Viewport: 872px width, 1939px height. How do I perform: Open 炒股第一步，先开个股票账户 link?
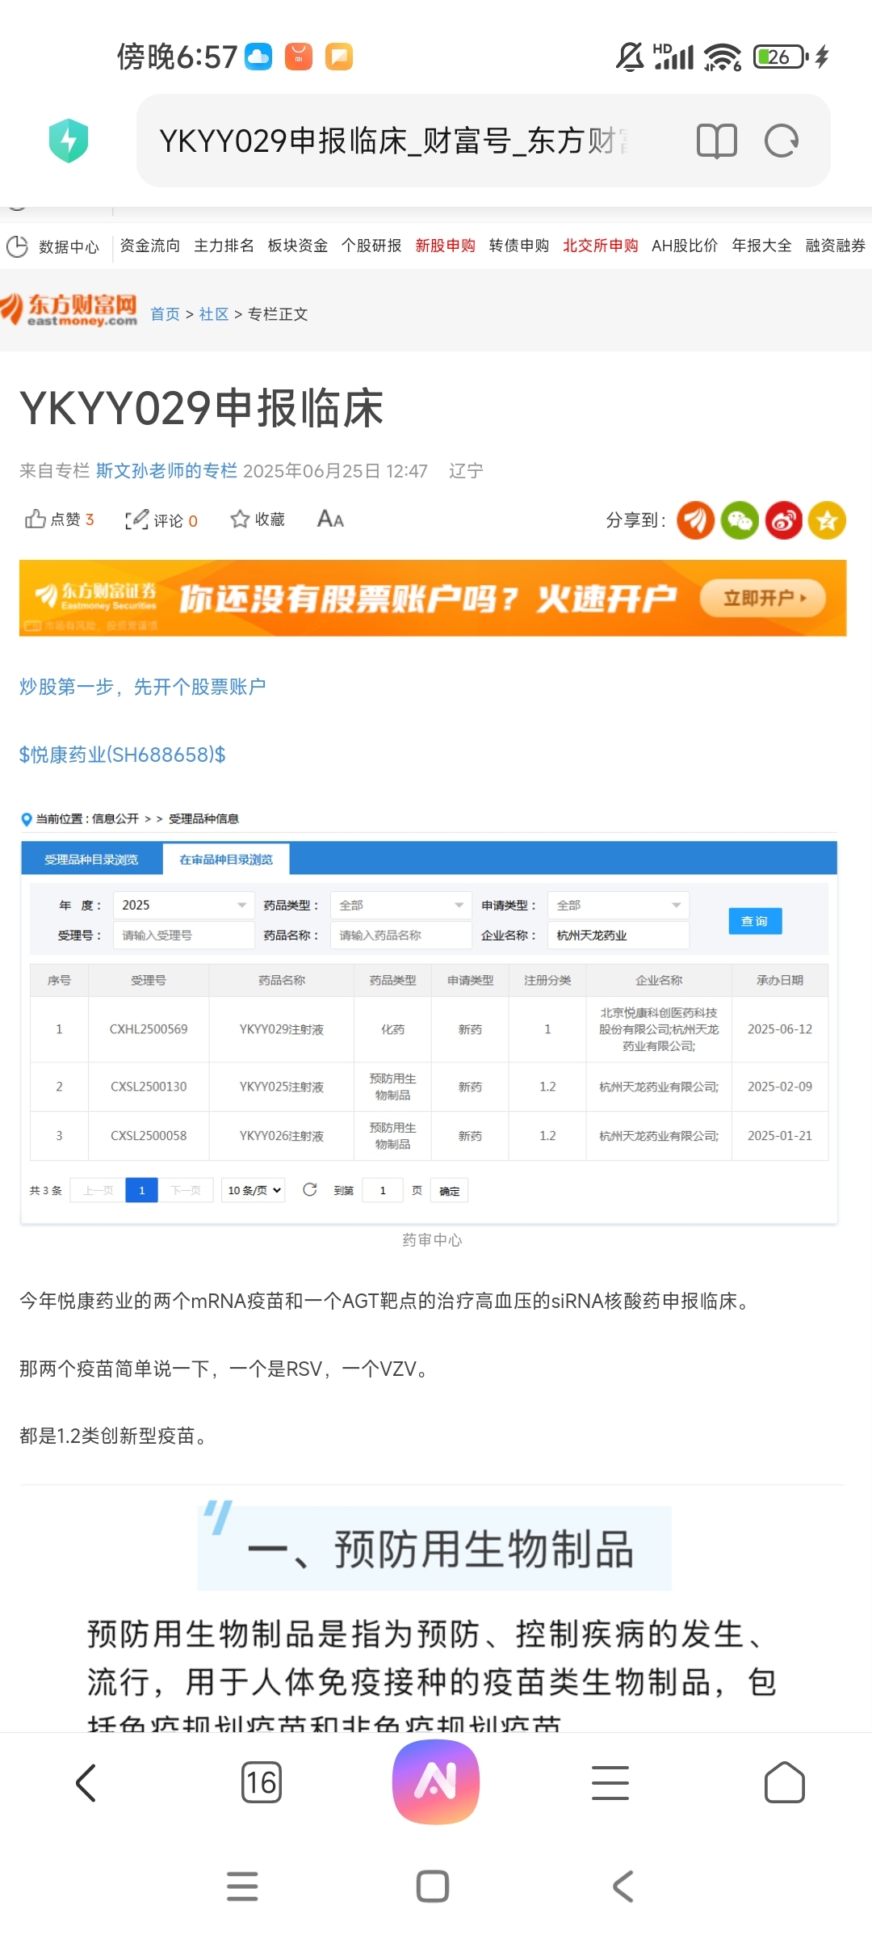pyautogui.click(x=143, y=687)
